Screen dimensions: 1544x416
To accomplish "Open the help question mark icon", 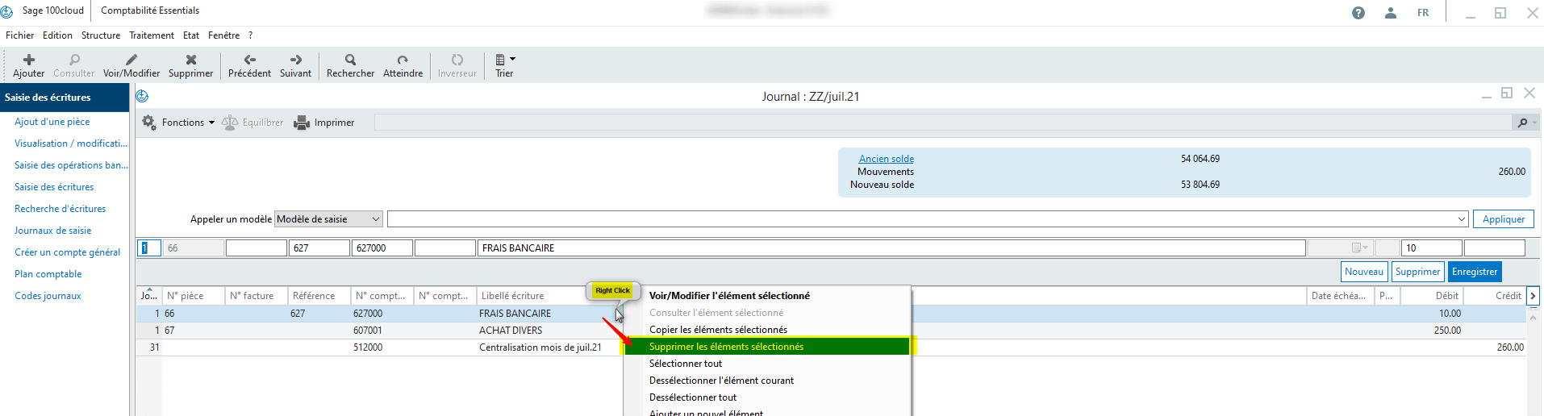I will tap(1358, 13).
